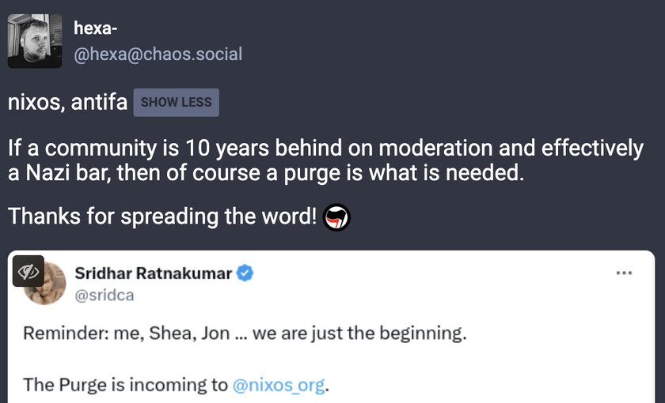Hide media using the crossed-eye icon
The width and height of the screenshot is (665, 403).
pyautogui.click(x=28, y=271)
